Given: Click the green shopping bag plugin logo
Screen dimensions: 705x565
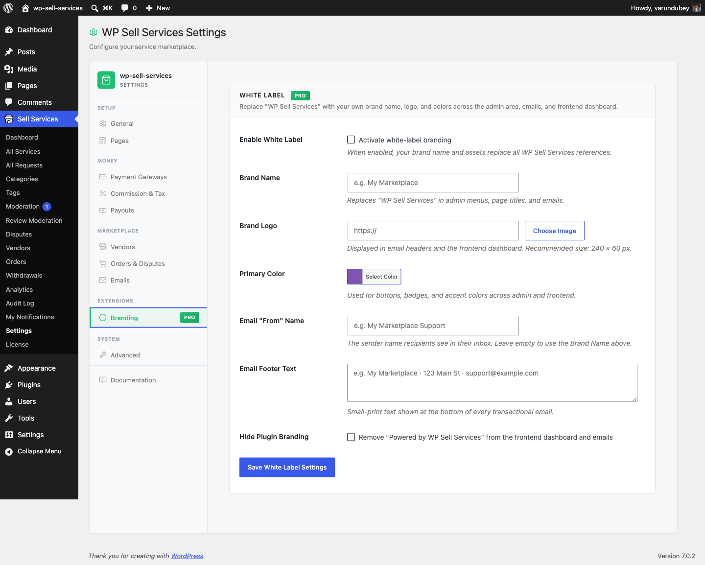Looking at the screenshot, I should click(106, 80).
